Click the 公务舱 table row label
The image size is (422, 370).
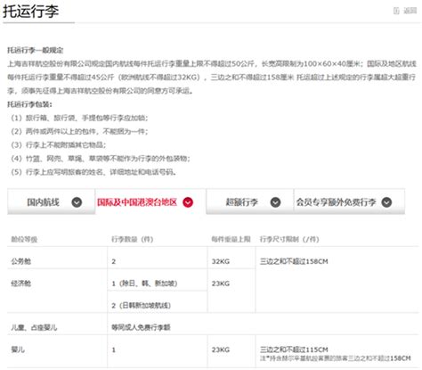point(20,261)
